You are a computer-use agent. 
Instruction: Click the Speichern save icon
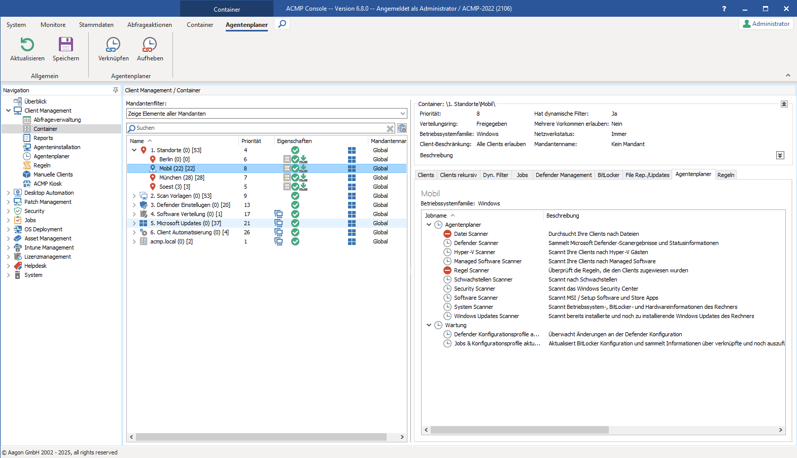pos(66,45)
